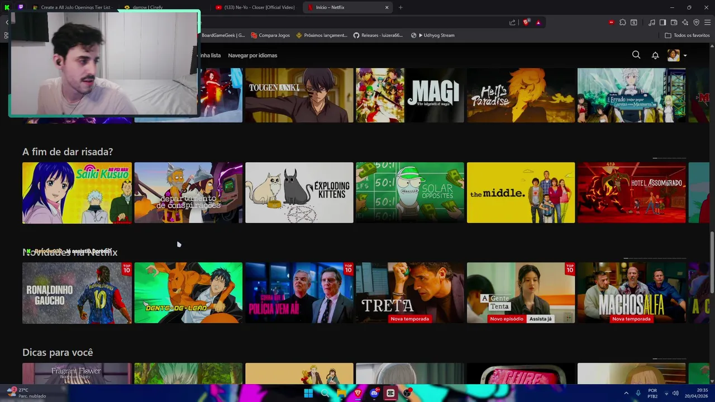715x402 pixels.
Task: Click the Novo episódio badge
Action: (507, 319)
